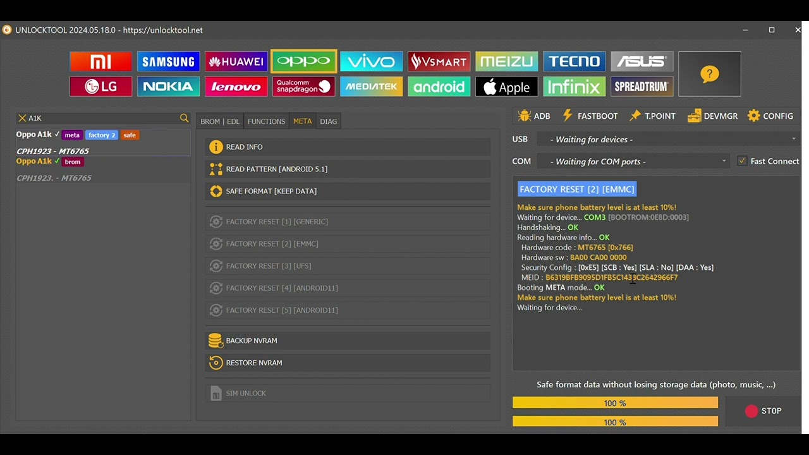Select the MediaTek brand logo
Image resolution: width=809 pixels, height=455 pixels.
(371, 87)
